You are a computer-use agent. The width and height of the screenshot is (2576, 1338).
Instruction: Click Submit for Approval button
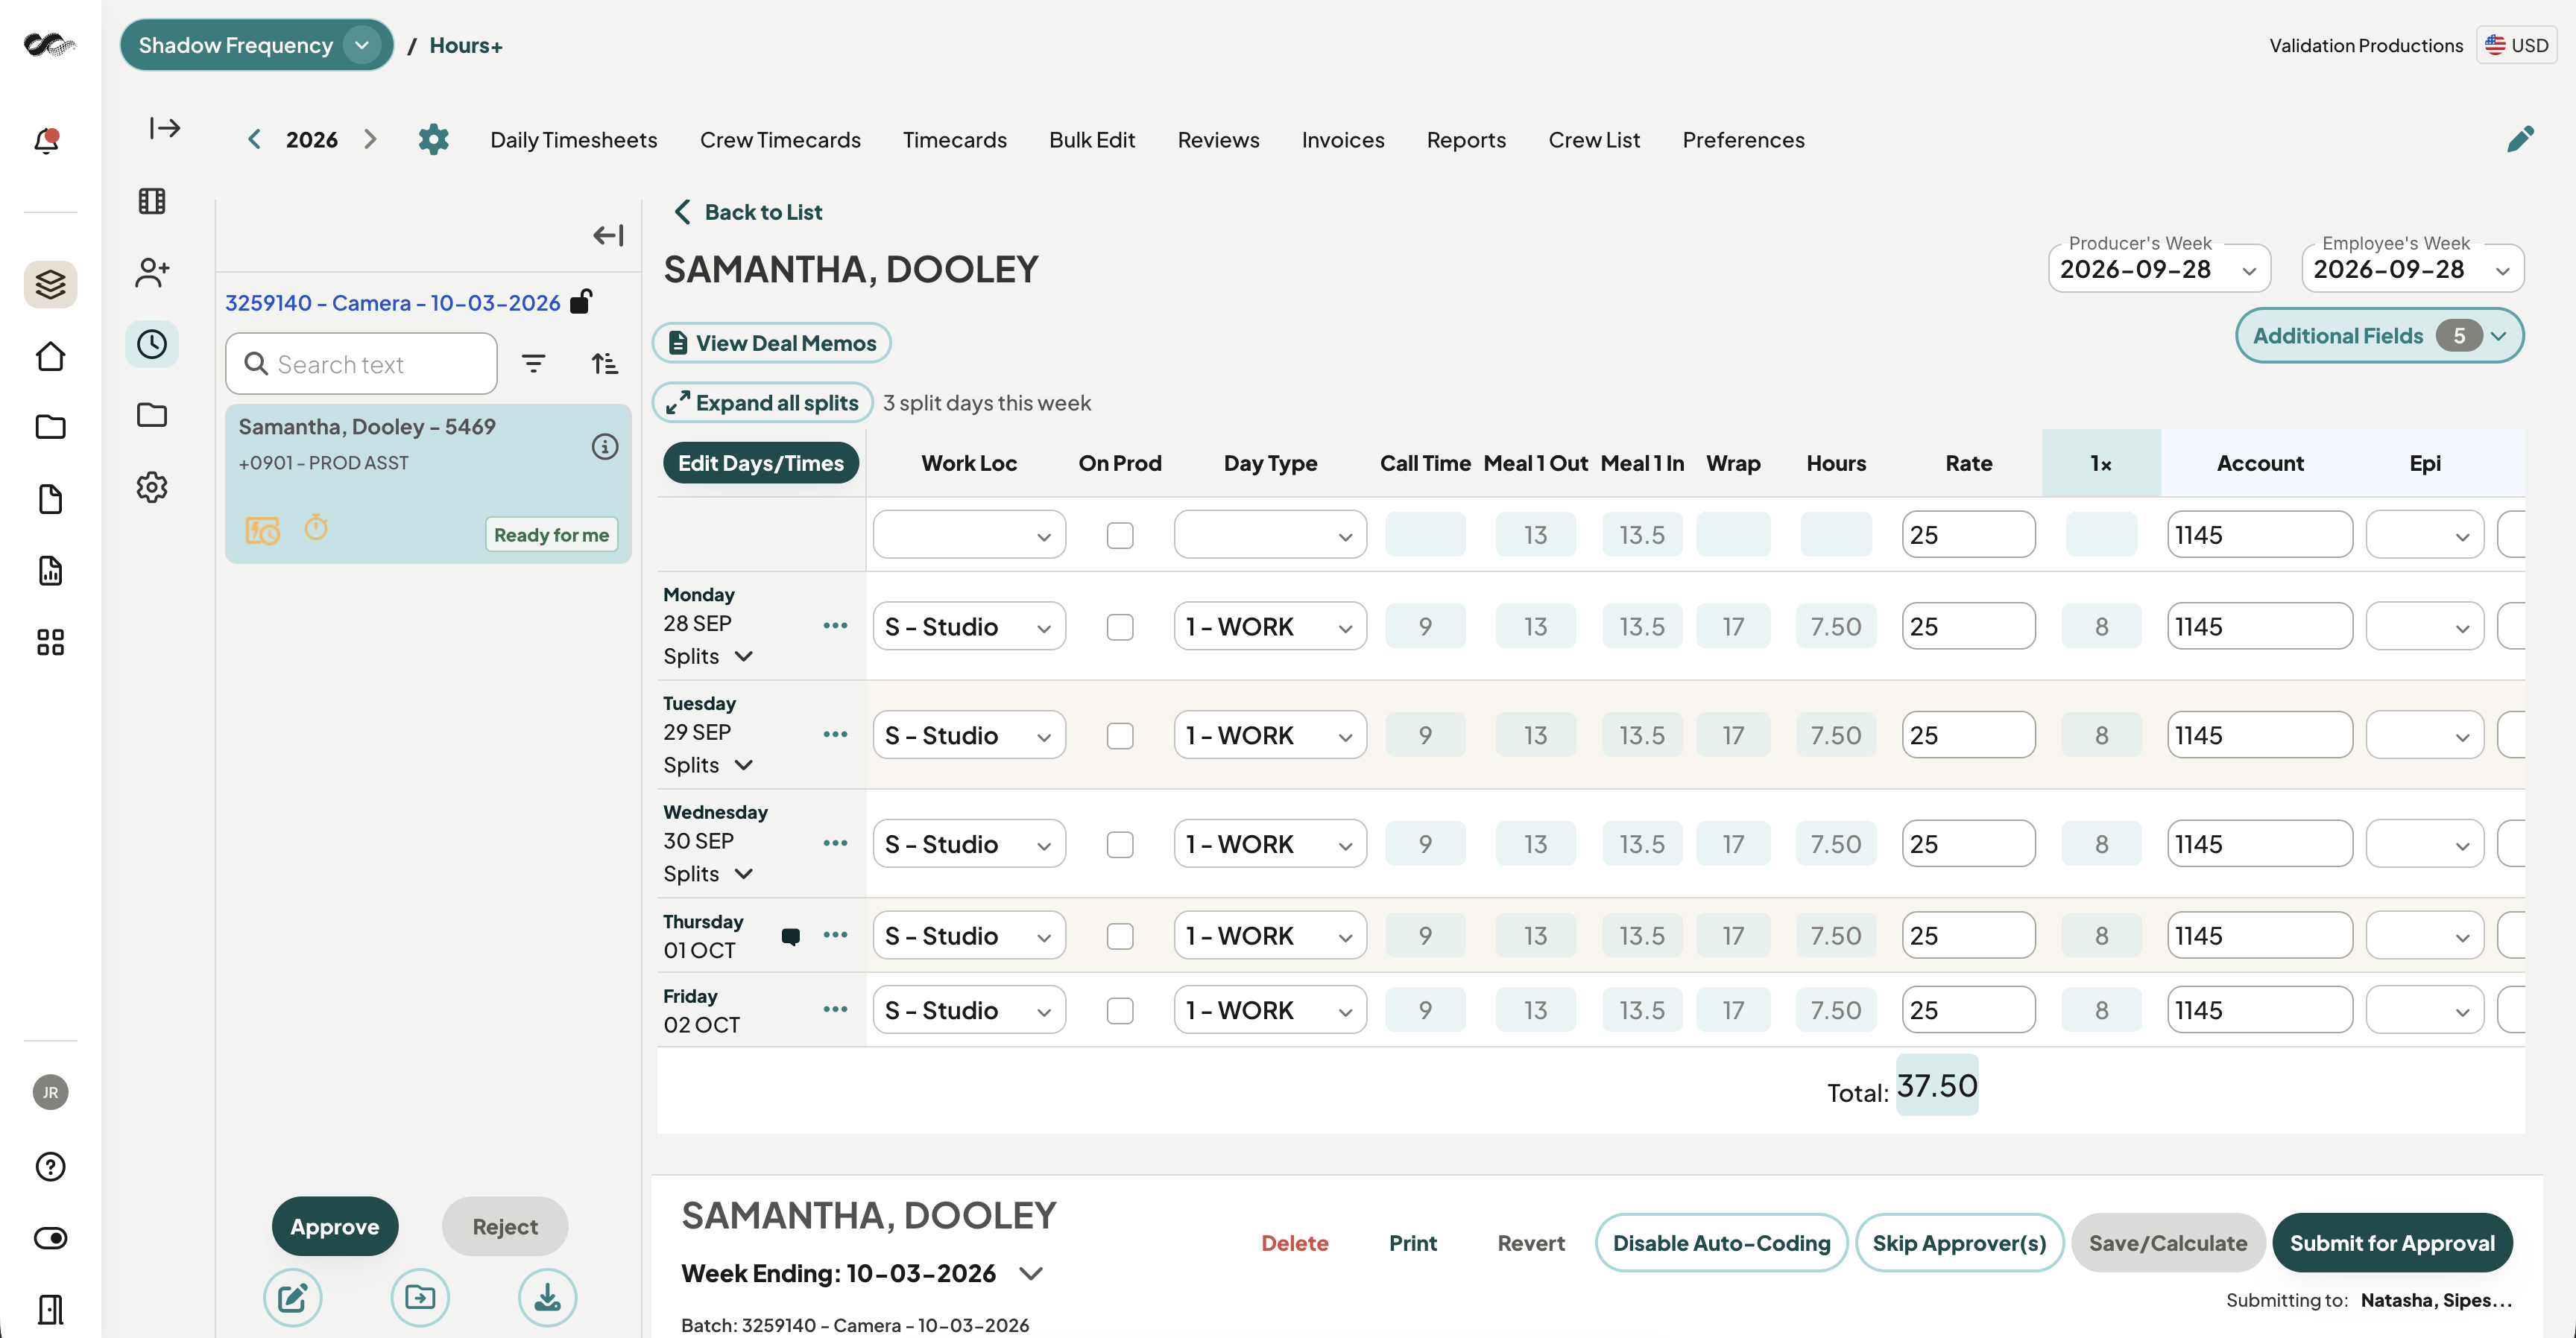tap(2392, 1243)
